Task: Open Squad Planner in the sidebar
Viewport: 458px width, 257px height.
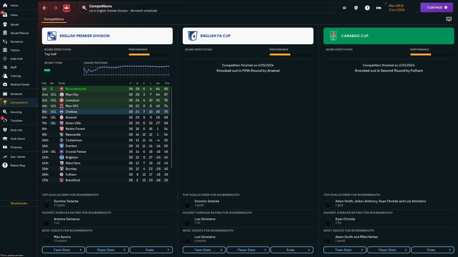Action: pyautogui.click(x=19, y=33)
